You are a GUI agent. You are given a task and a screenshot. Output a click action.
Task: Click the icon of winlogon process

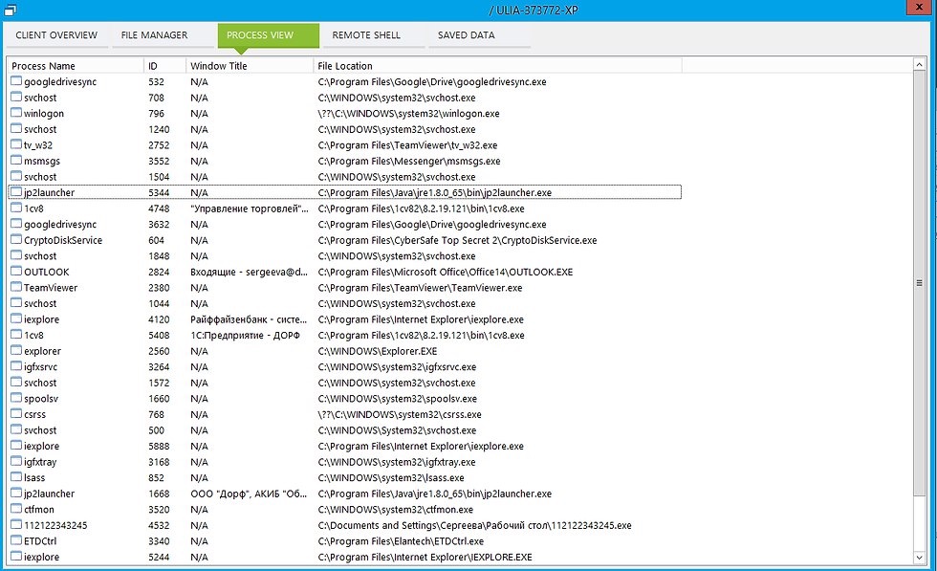16,113
